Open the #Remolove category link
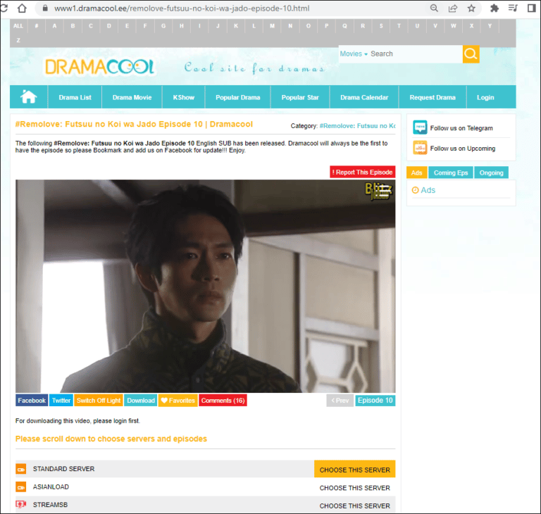Image resolution: width=541 pixels, height=514 pixels. [x=357, y=126]
